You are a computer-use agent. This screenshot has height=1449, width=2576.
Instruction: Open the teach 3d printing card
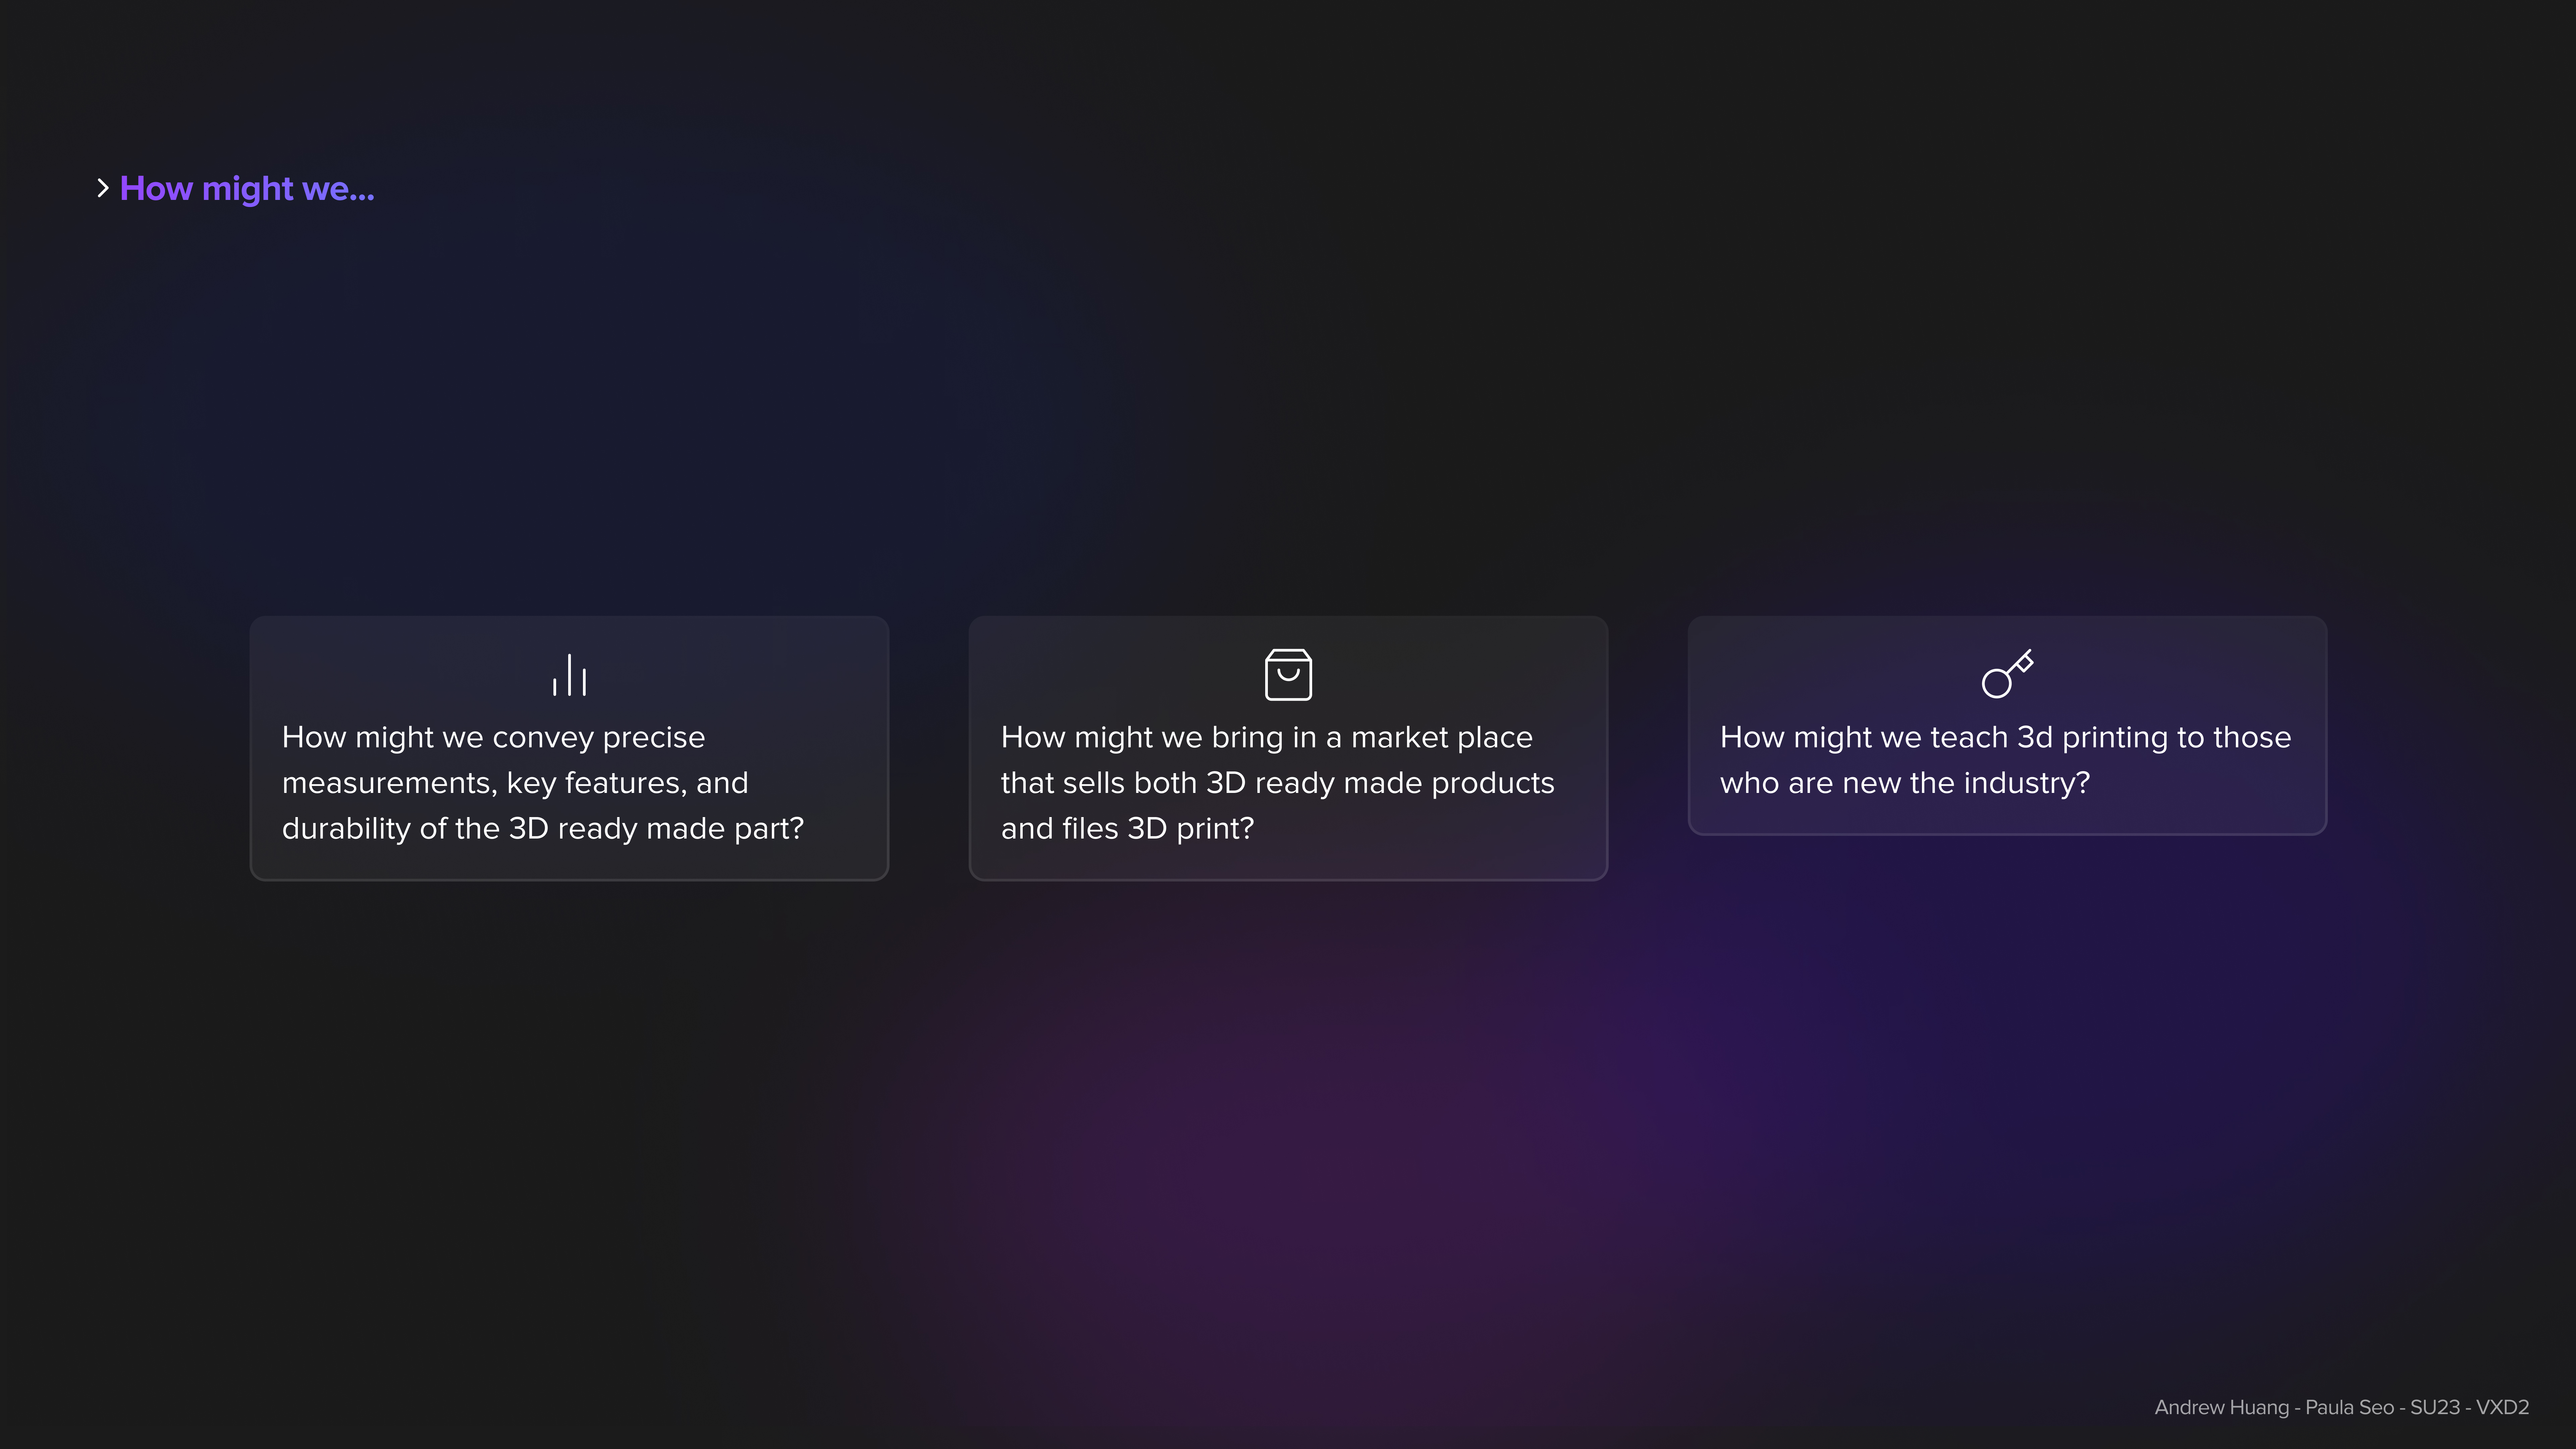click(x=2007, y=725)
